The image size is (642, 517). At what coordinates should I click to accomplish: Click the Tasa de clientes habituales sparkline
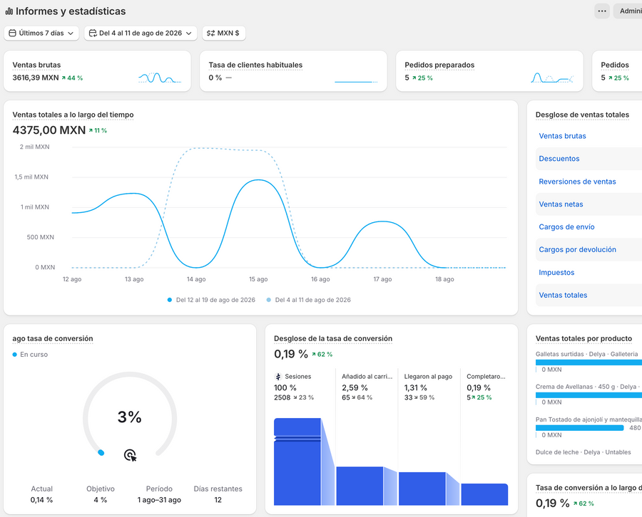click(356, 81)
